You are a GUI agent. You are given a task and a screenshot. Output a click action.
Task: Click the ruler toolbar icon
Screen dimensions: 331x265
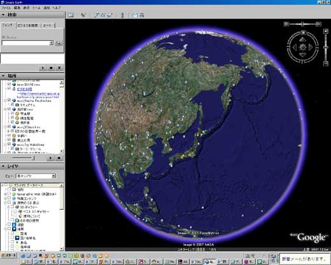click(x=122, y=15)
